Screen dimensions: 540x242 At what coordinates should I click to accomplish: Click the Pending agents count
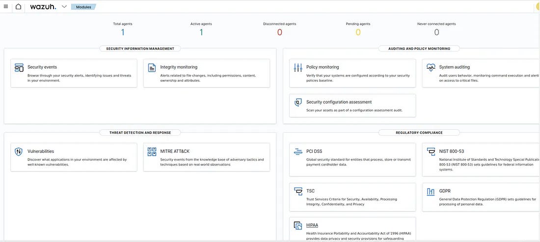pos(358,32)
